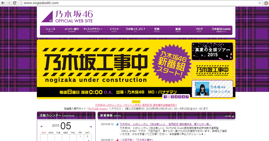Reload the page with the refresh icon

(15, 3)
